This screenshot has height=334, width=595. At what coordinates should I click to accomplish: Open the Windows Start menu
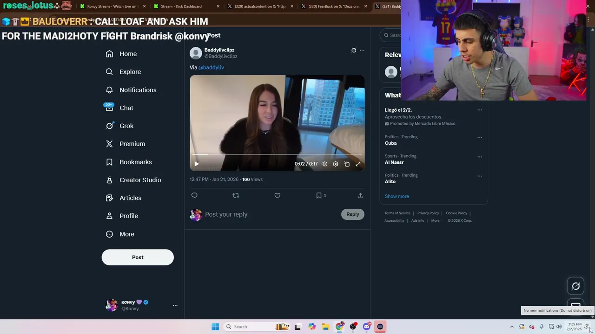pos(215,327)
